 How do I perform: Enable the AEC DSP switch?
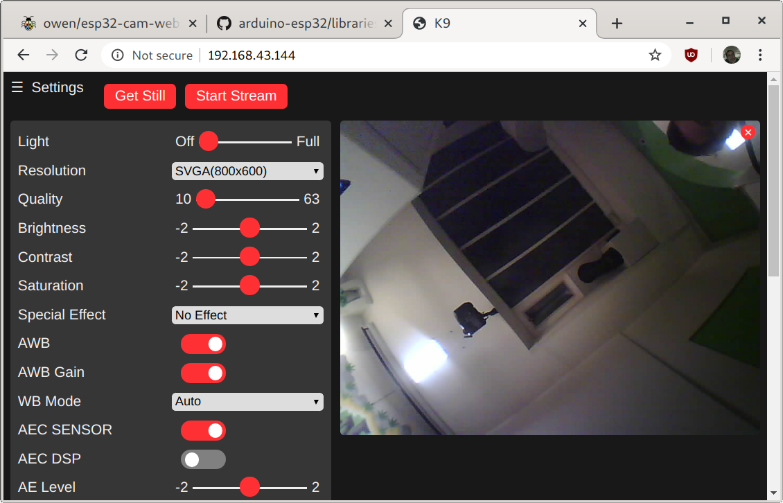203,459
